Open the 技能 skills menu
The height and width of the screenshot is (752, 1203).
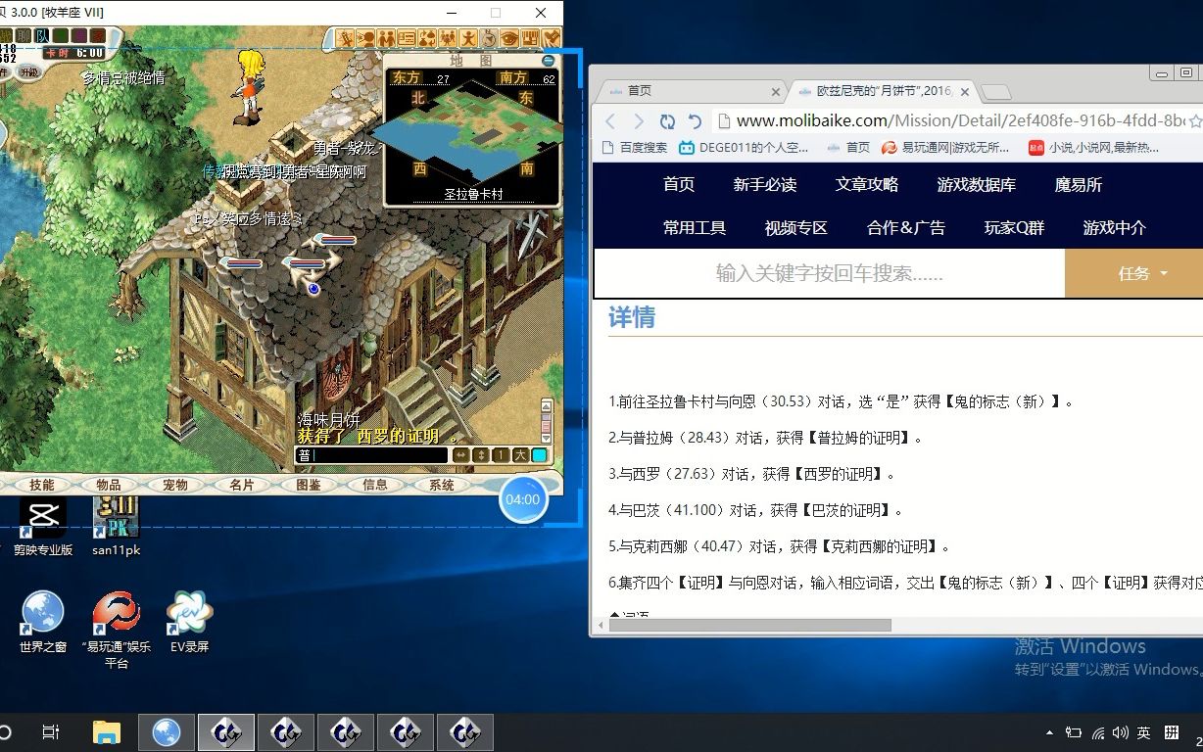tap(42, 485)
